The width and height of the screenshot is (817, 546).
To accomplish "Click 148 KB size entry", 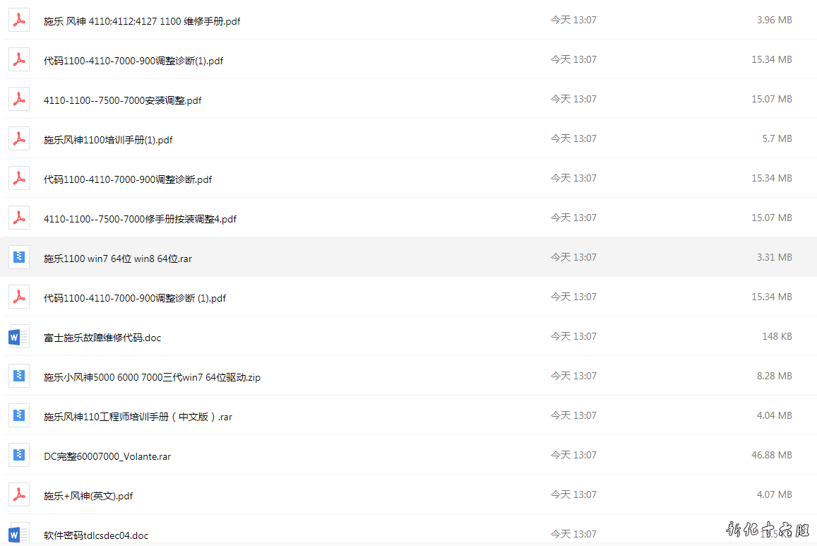I will [x=777, y=336].
